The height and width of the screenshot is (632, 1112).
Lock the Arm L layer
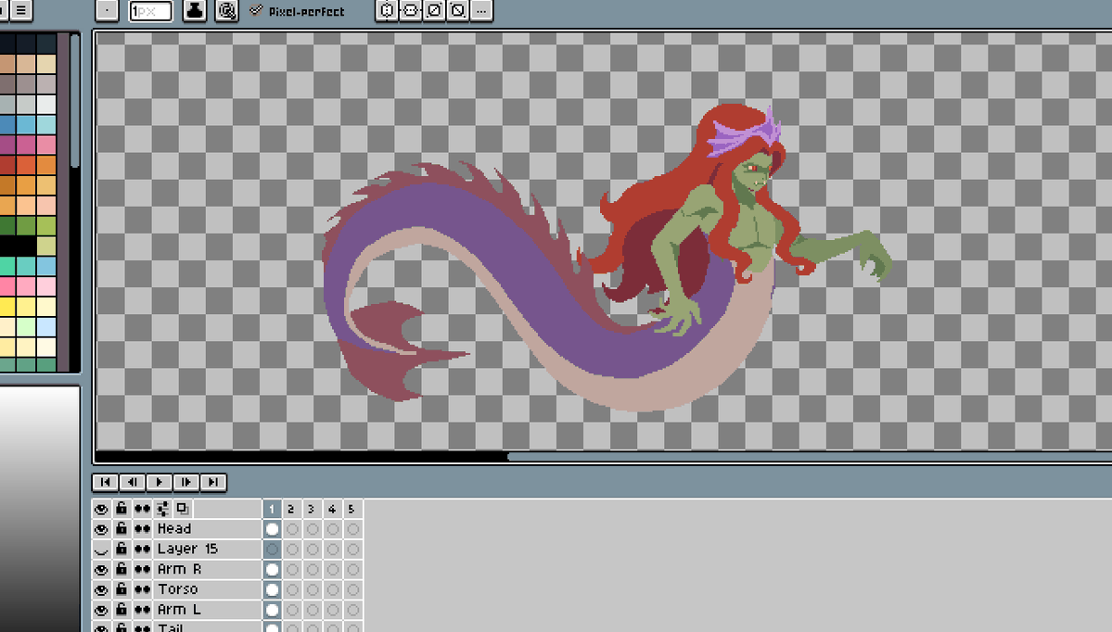point(121,610)
